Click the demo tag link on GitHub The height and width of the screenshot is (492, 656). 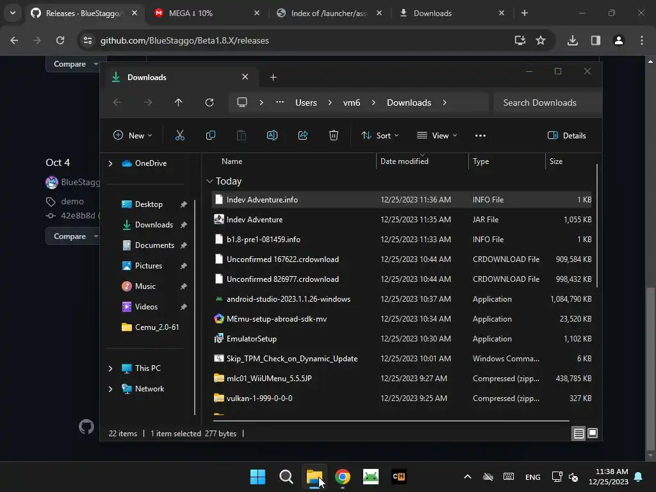(x=72, y=201)
